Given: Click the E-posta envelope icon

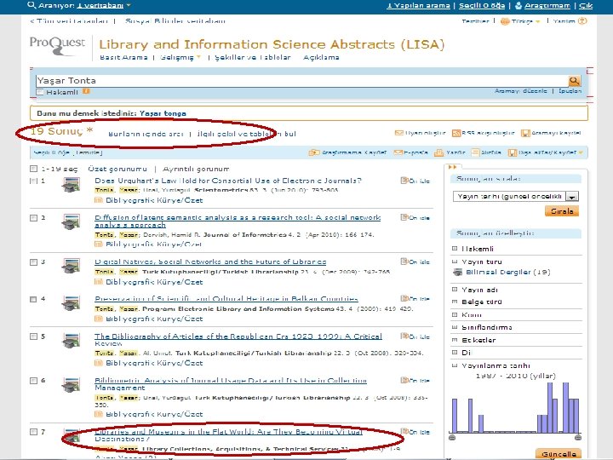Looking at the screenshot, I should (398, 152).
